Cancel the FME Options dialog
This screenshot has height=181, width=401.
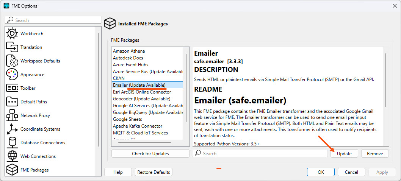[x=351, y=172]
